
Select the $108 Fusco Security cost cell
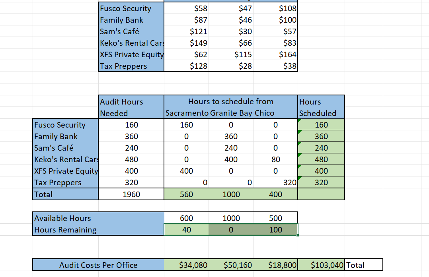click(x=275, y=8)
